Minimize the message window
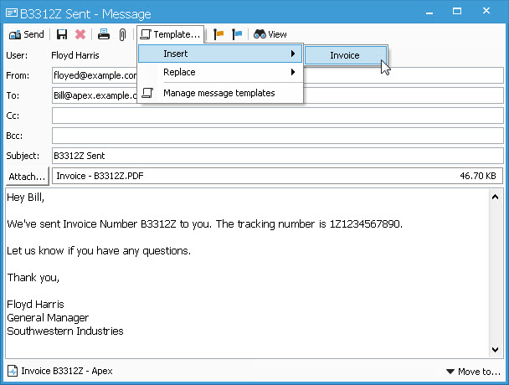Screen dimensions: 509x385 429,13
